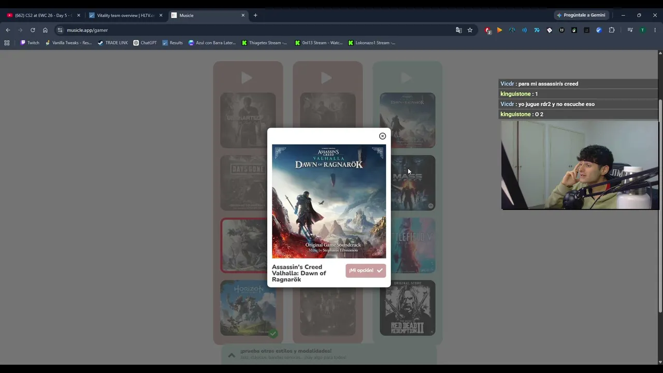Open the red extension with badge 2
663x373 pixels.
coord(487,30)
